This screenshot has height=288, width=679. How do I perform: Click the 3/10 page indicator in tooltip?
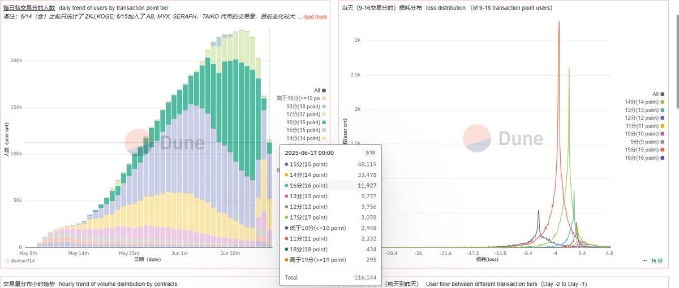coord(371,152)
